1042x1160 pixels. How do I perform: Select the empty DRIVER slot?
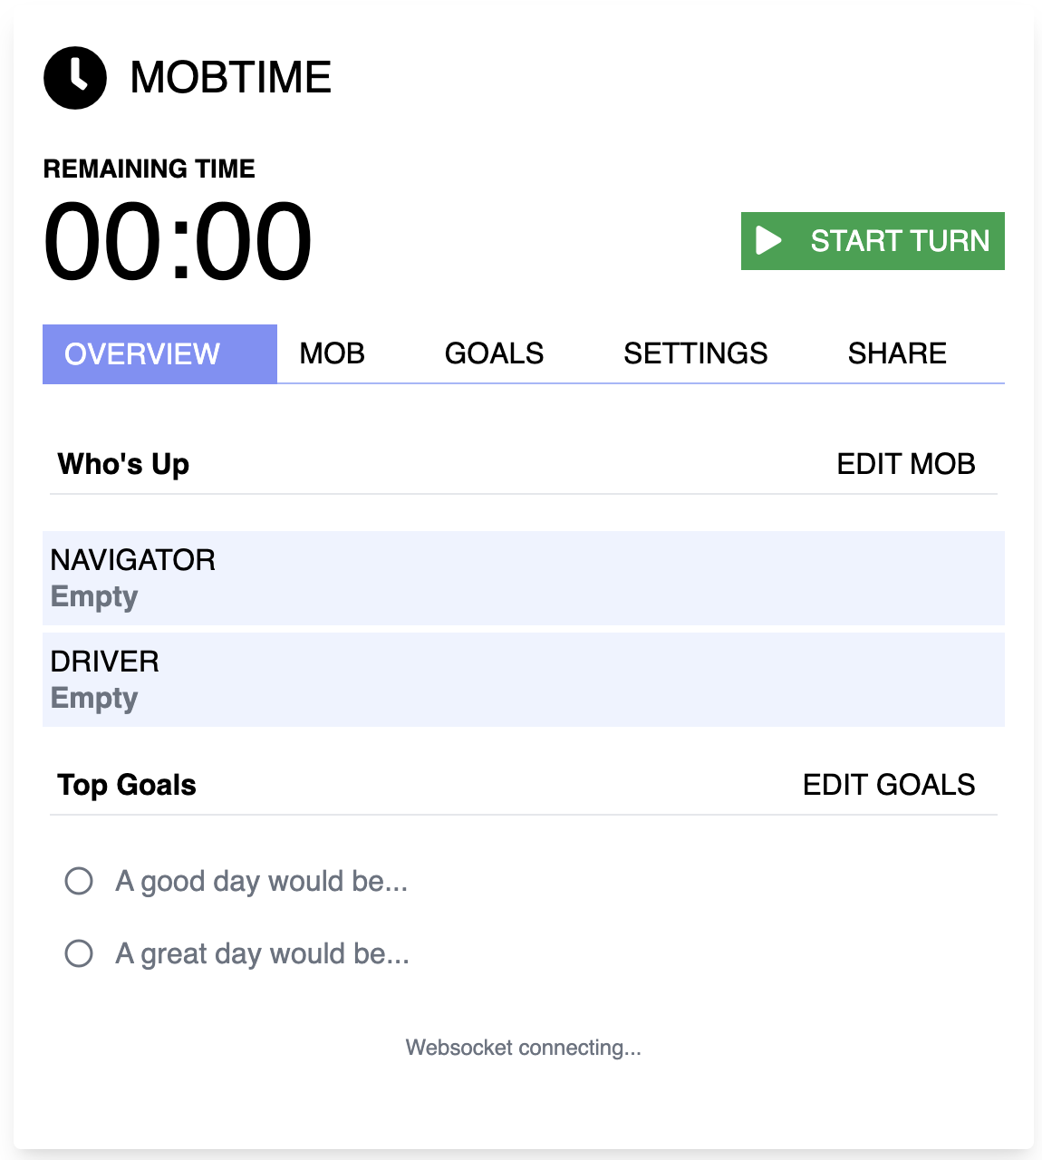(524, 680)
